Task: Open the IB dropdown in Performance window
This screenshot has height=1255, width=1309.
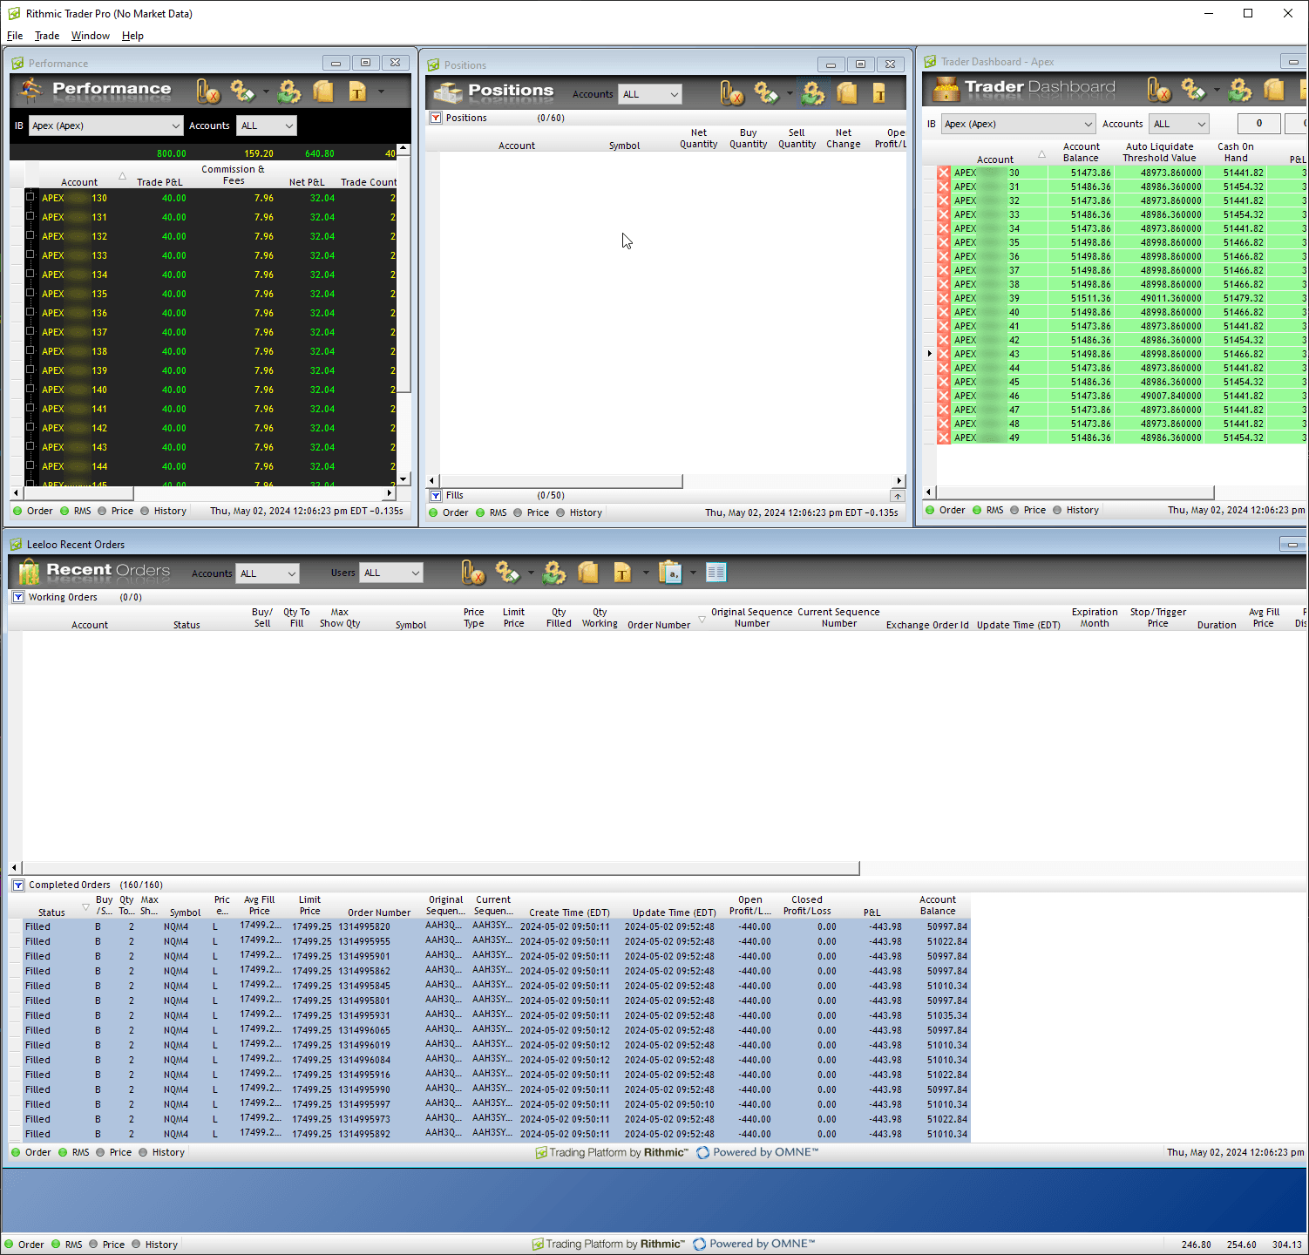Action: (x=105, y=125)
